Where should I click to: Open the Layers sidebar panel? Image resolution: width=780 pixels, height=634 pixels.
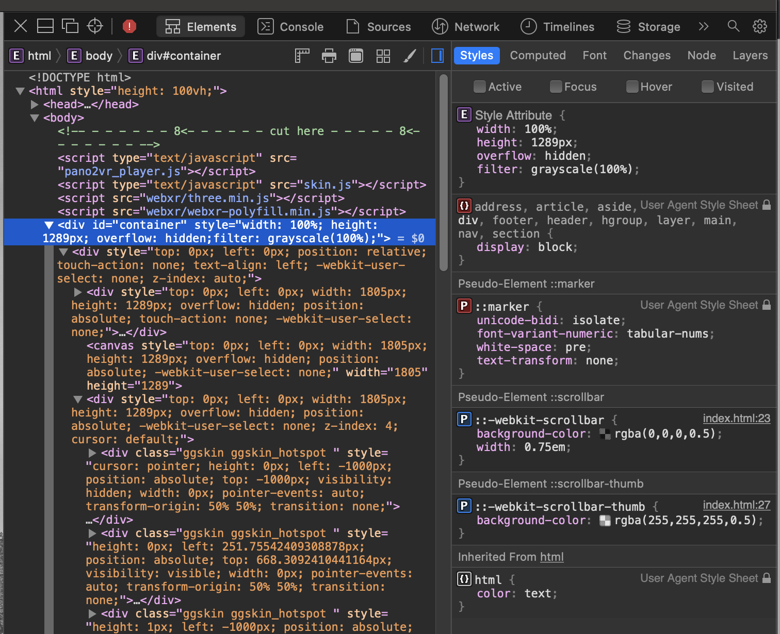coord(750,55)
